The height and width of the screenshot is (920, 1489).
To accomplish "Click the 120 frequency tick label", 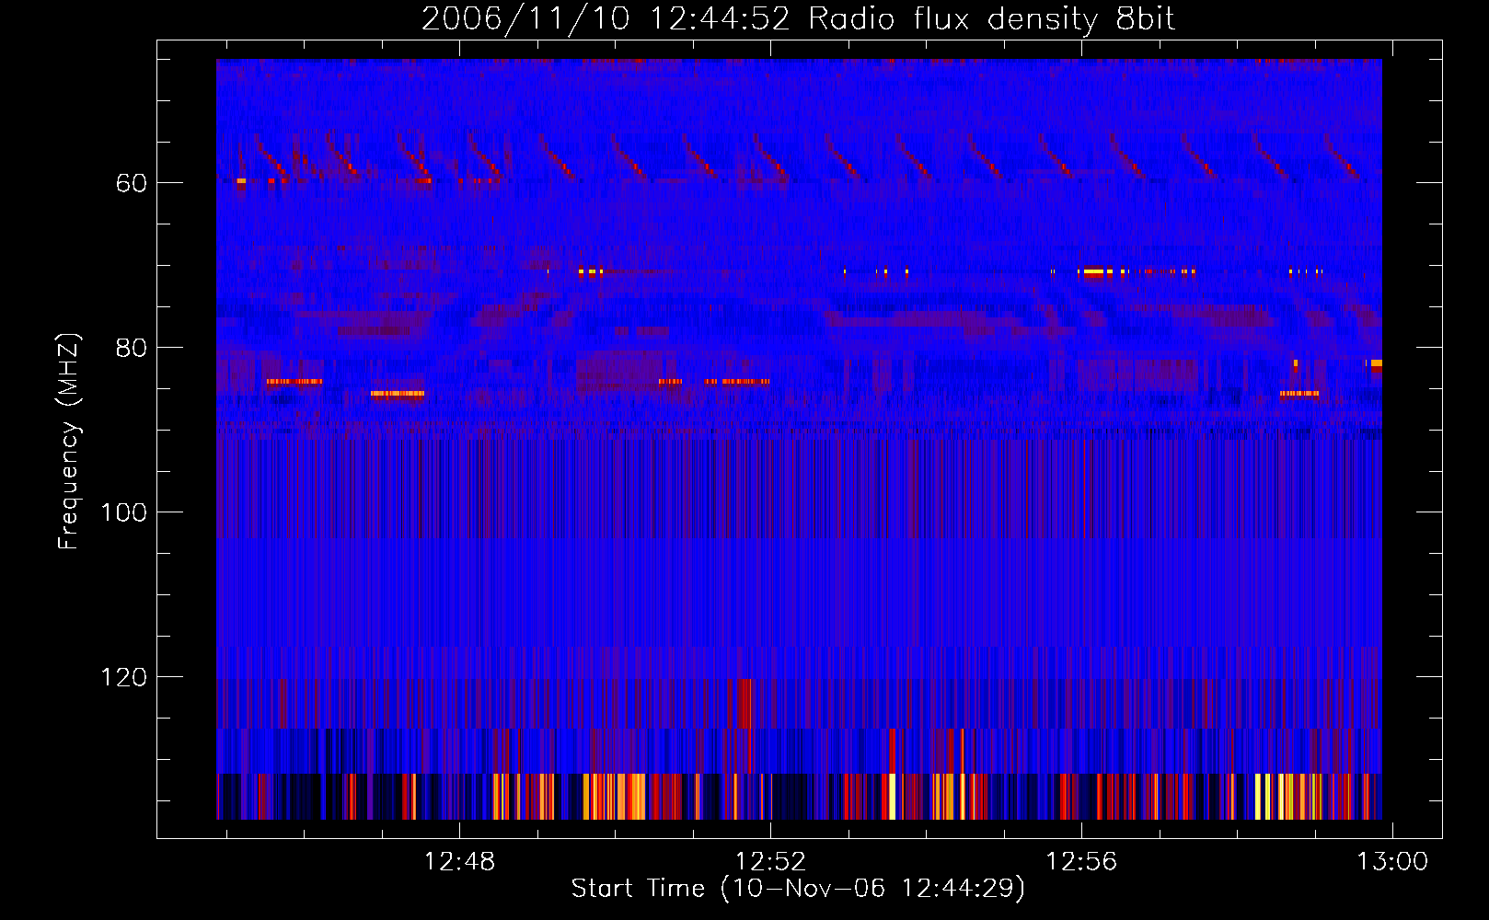I will click(x=124, y=677).
